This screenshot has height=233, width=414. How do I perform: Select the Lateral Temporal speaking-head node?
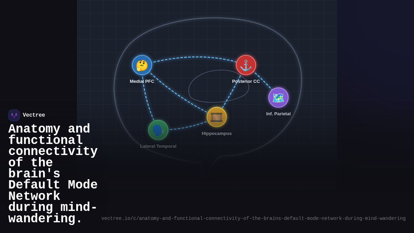[x=158, y=130]
